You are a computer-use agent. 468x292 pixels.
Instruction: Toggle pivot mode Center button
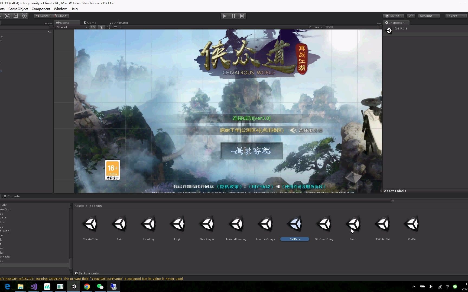coord(43,16)
